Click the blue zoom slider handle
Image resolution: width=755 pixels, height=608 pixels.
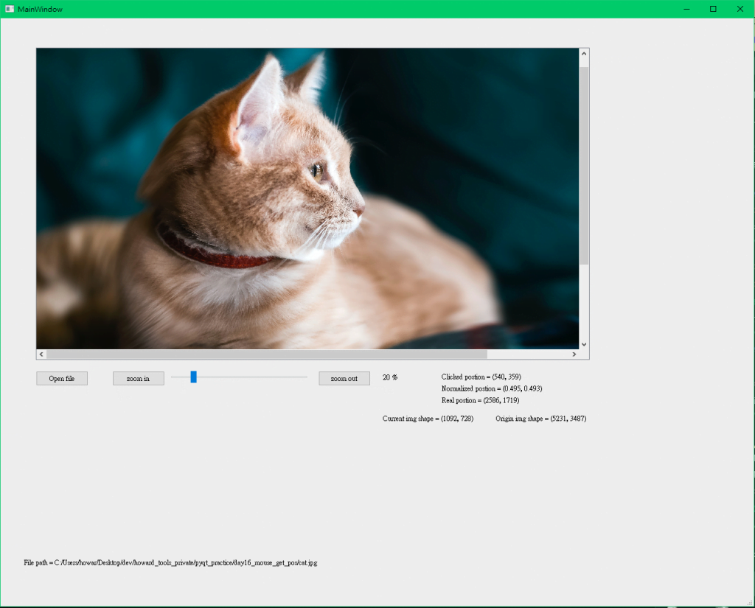(x=193, y=377)
